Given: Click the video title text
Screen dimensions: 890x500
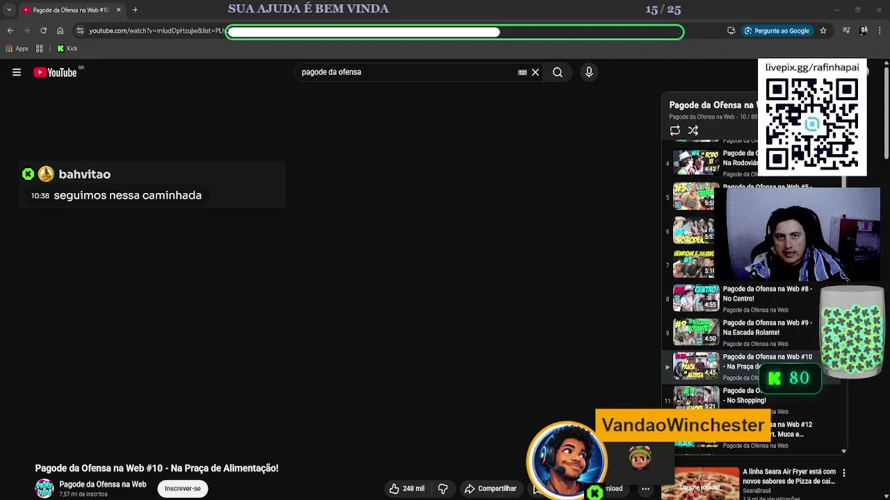Looking at the screenshot, I should pos(156,468).
